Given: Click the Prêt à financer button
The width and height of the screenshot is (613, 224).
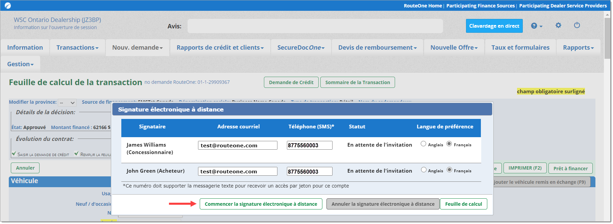Looking at the screenshot, I should point(570,169).
